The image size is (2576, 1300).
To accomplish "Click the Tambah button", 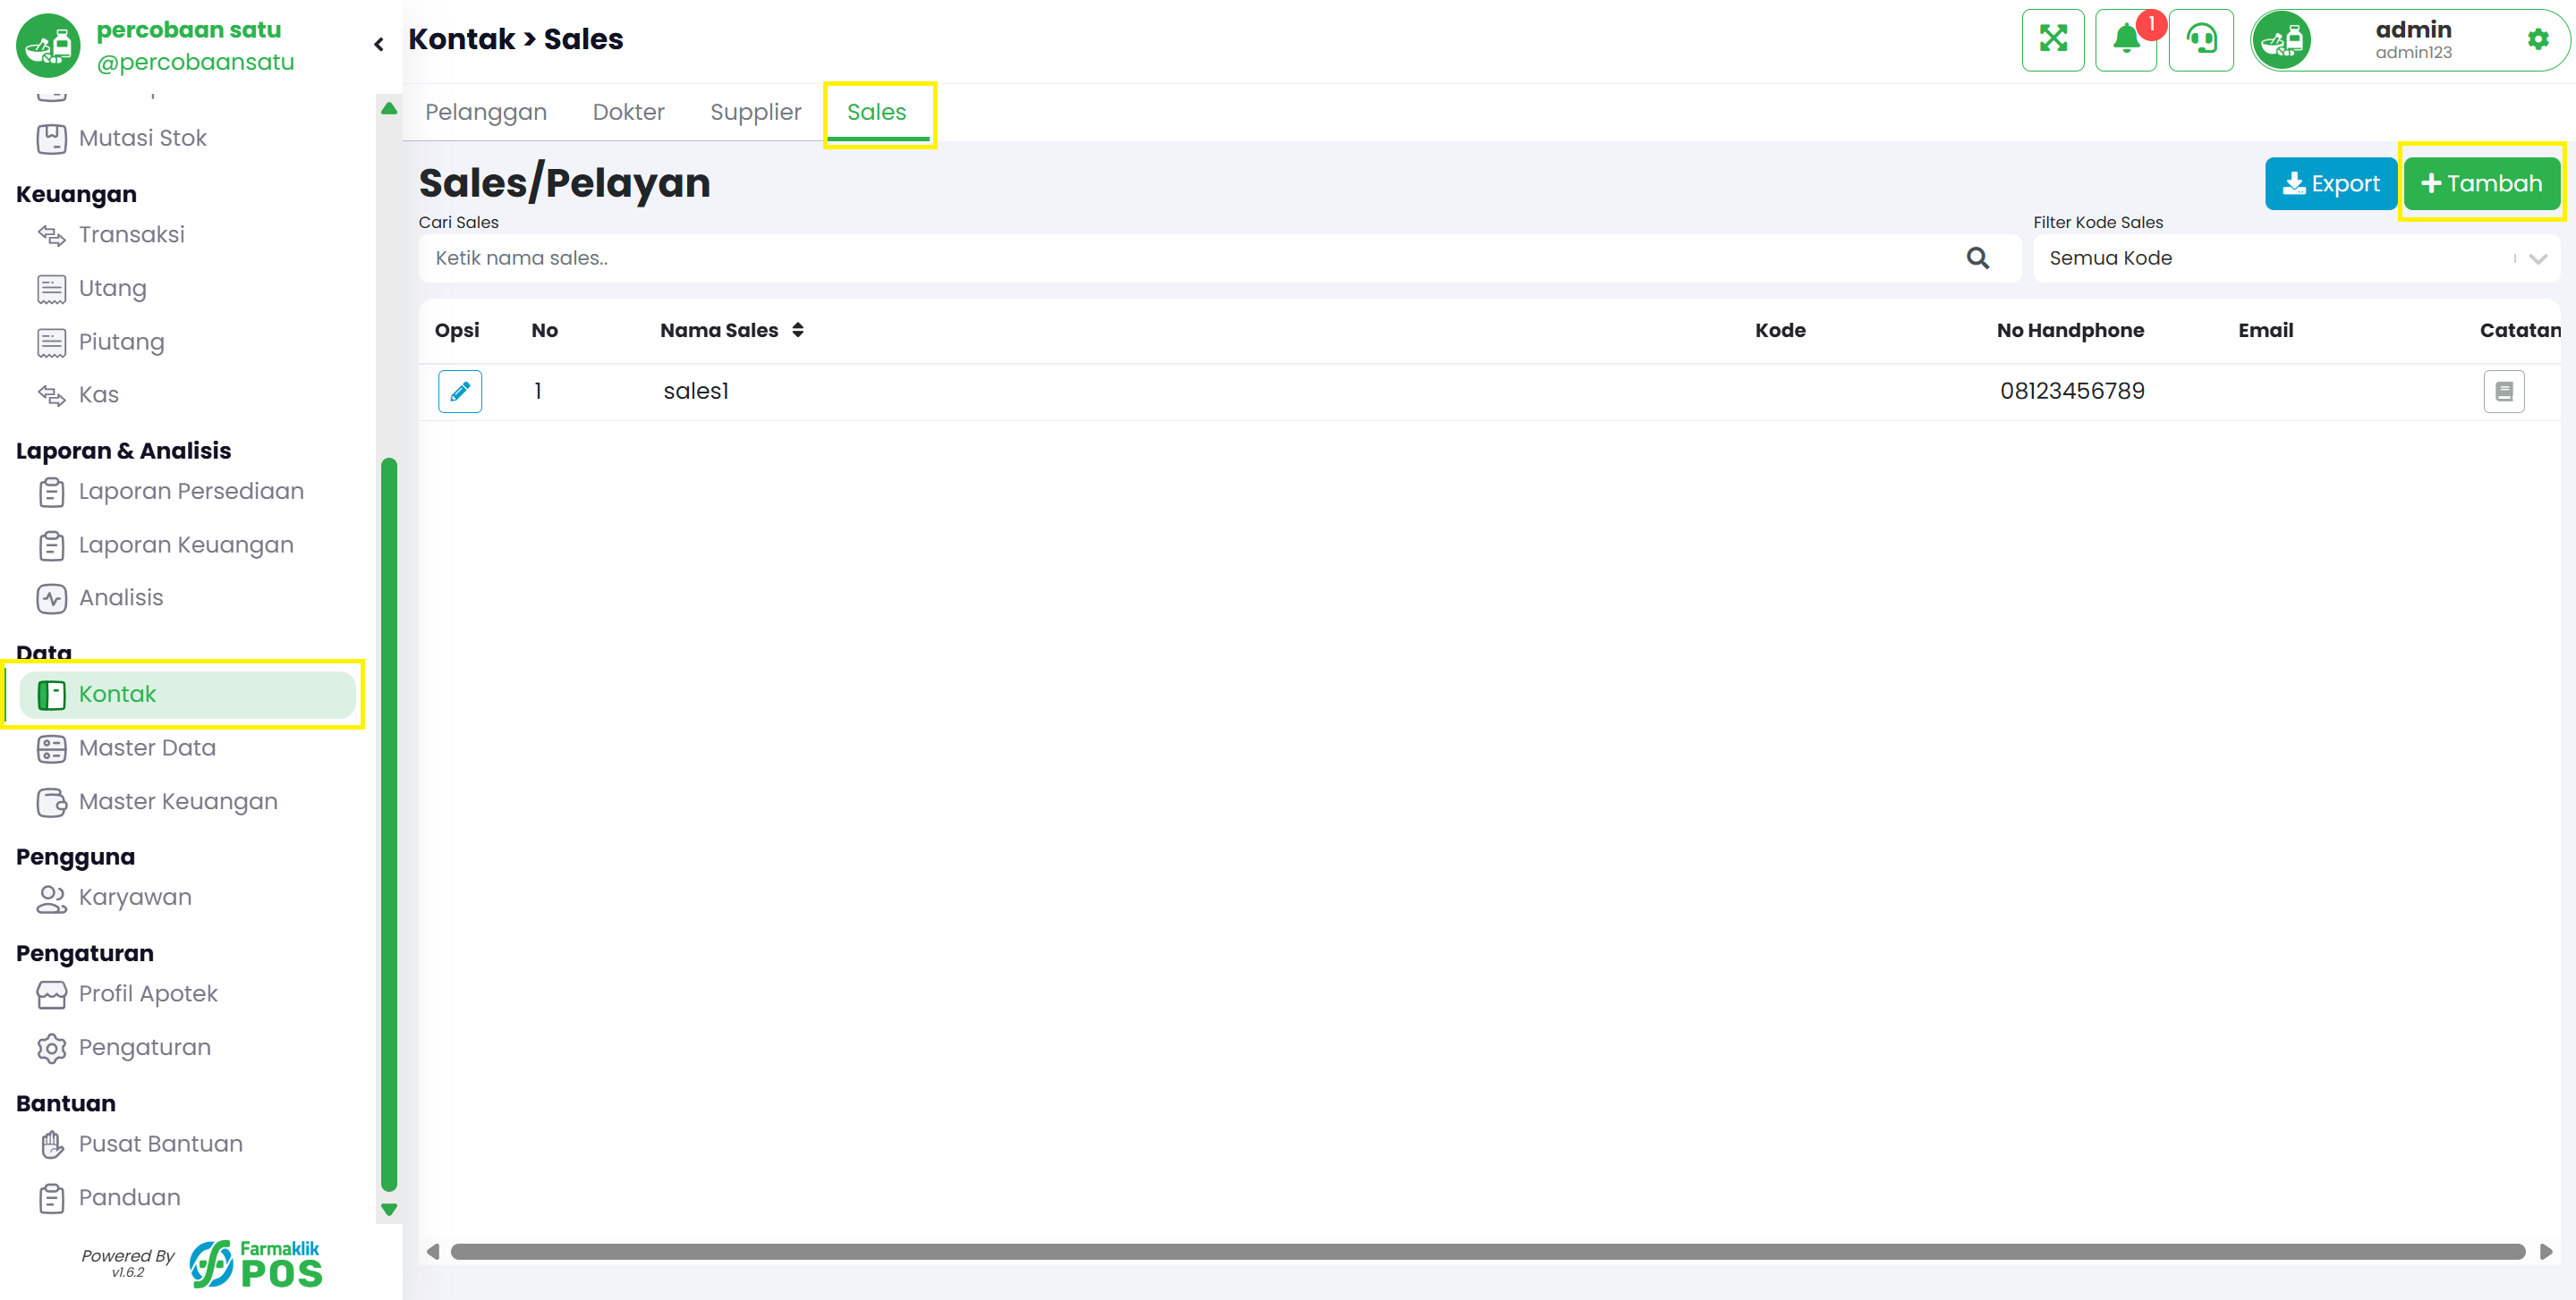I will click(x=2481, y=184).
